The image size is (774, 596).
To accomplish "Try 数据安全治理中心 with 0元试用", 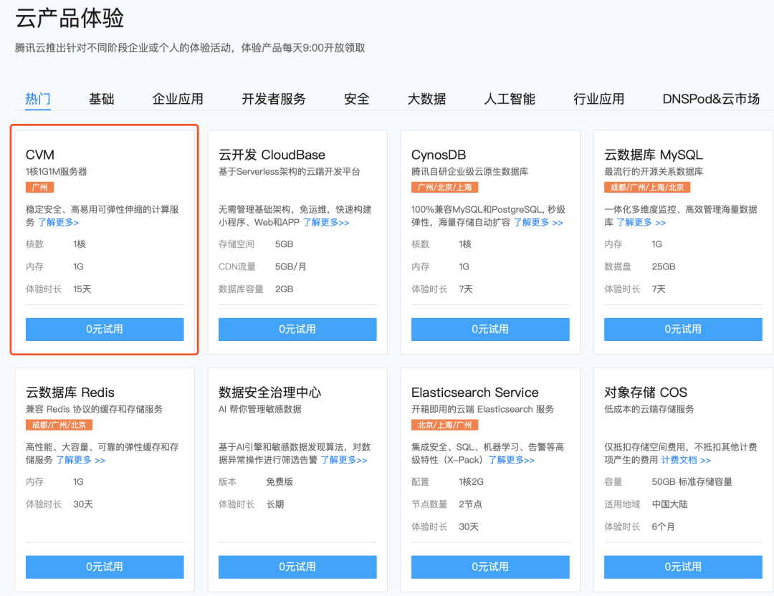I will coord(297,567).
